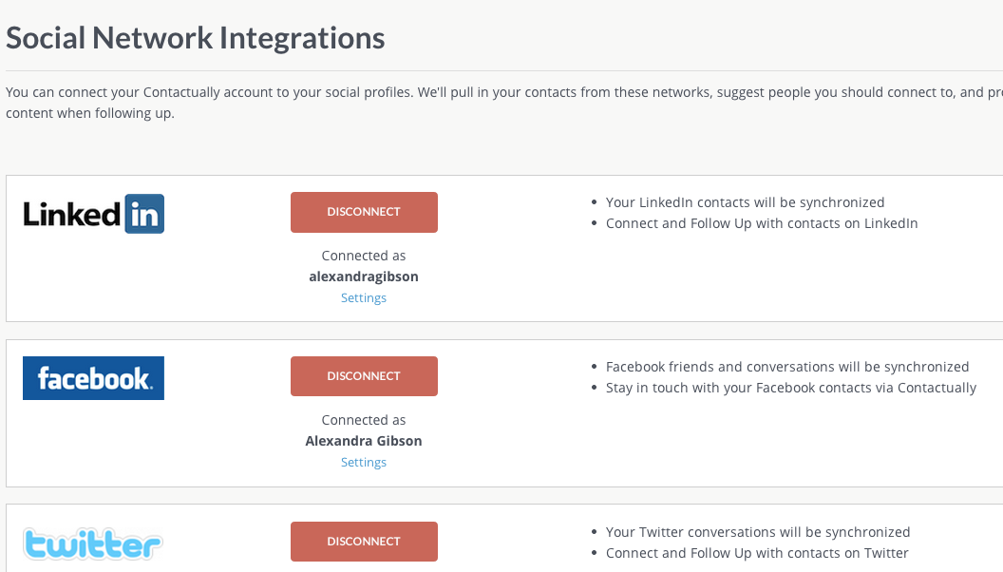The width and height of the screenshot is (1003, 572).
Task: Disconnect the Facebook integration
Action: [x=364, y=376]
